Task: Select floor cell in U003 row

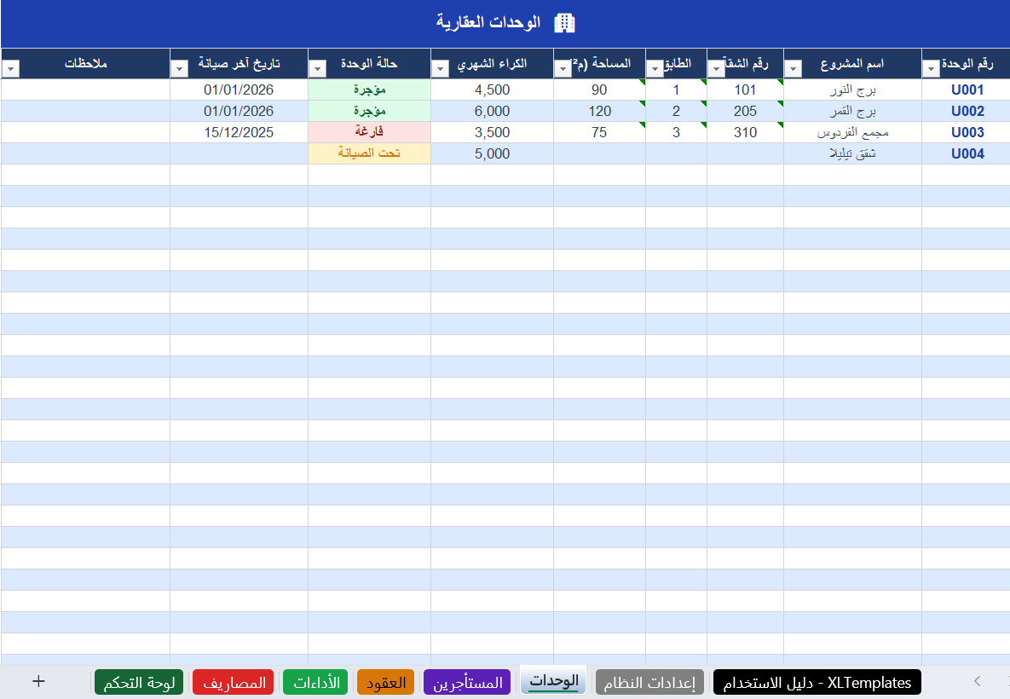Action: coord(677,132)
